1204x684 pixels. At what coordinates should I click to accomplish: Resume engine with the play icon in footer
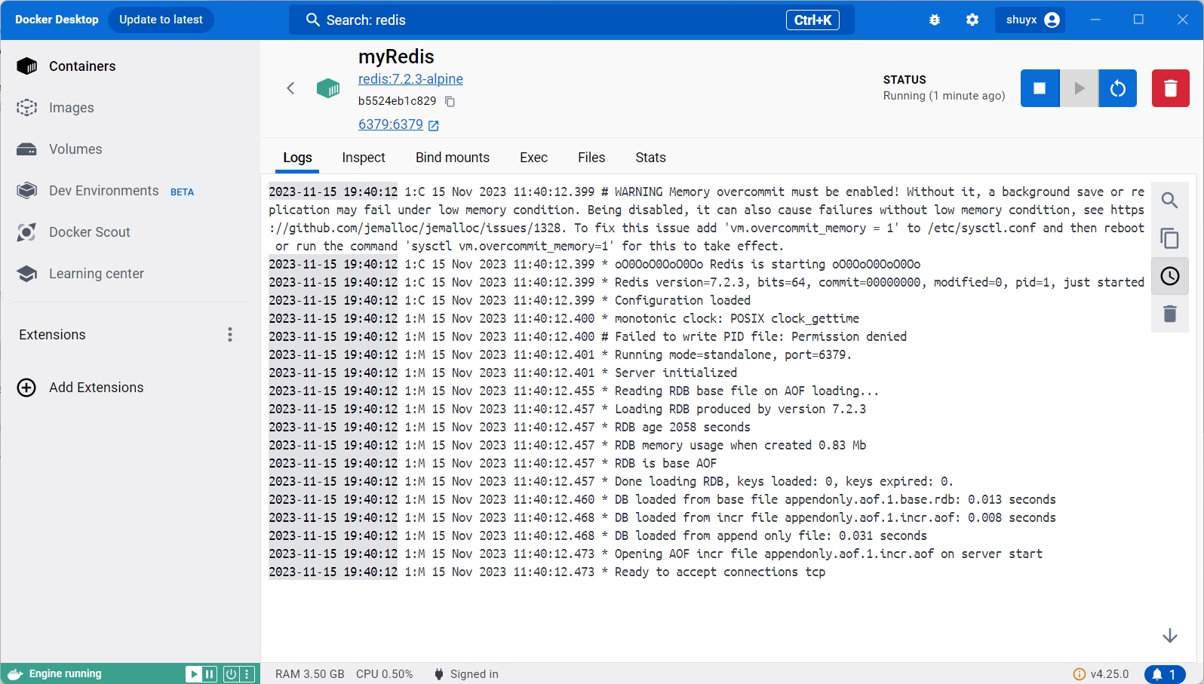194,674
